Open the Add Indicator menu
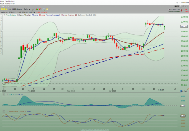Screen dimensions: 189x131 [x=17, y=9]
